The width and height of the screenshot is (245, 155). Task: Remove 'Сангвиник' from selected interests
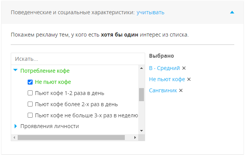181,90
